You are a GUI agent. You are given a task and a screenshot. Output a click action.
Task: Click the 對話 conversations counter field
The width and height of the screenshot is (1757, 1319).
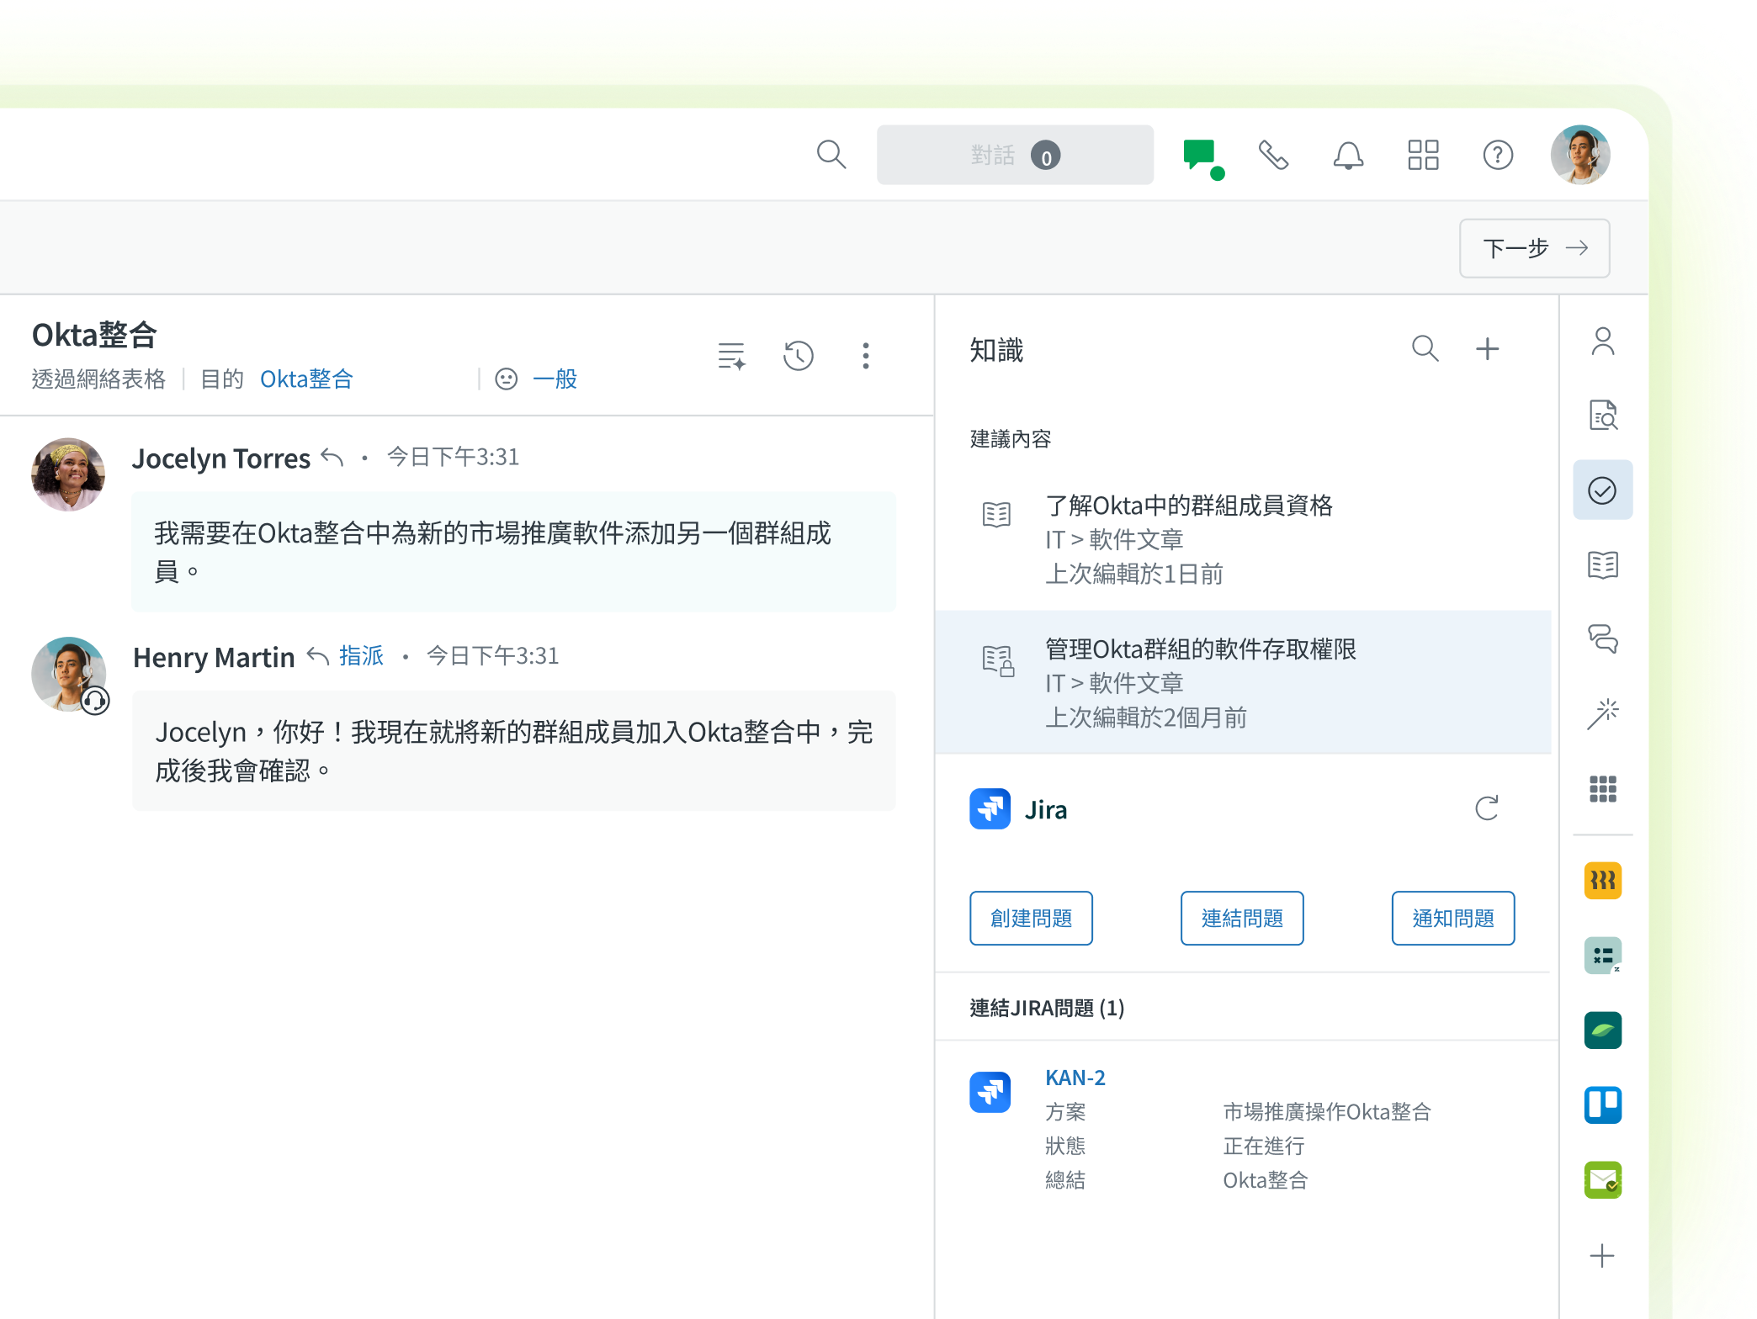point(1015,155)
